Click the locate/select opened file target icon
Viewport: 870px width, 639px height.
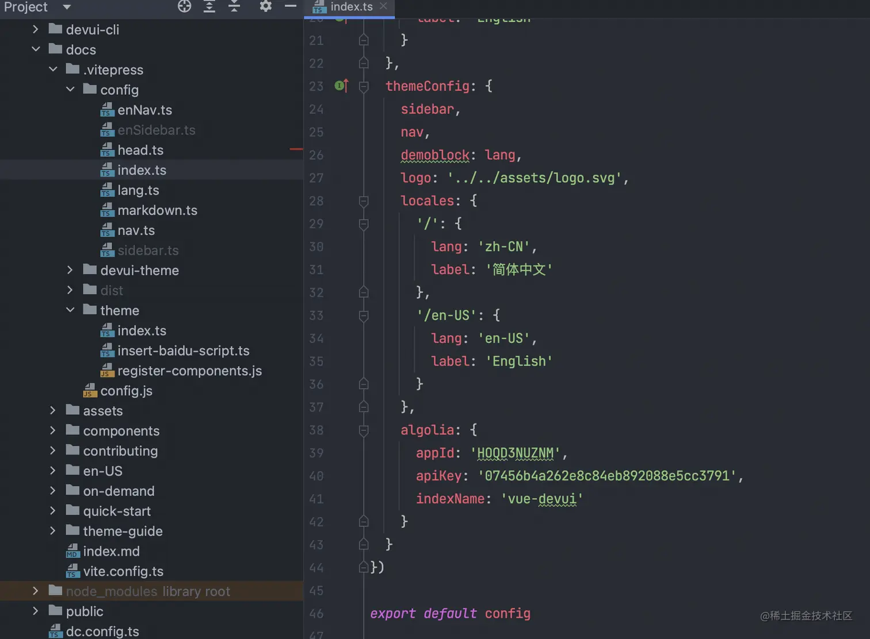[x=184, y=7]
